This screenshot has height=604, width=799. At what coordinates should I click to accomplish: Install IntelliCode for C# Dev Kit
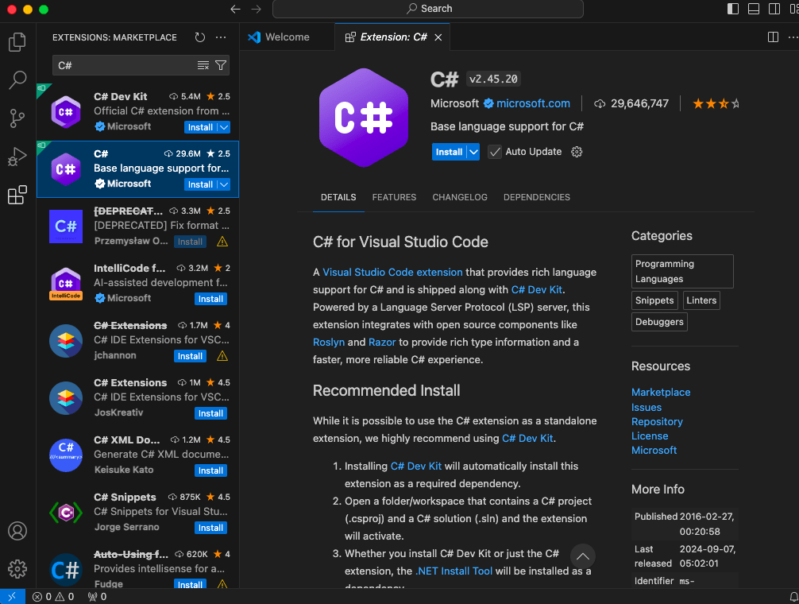[210, 299]
